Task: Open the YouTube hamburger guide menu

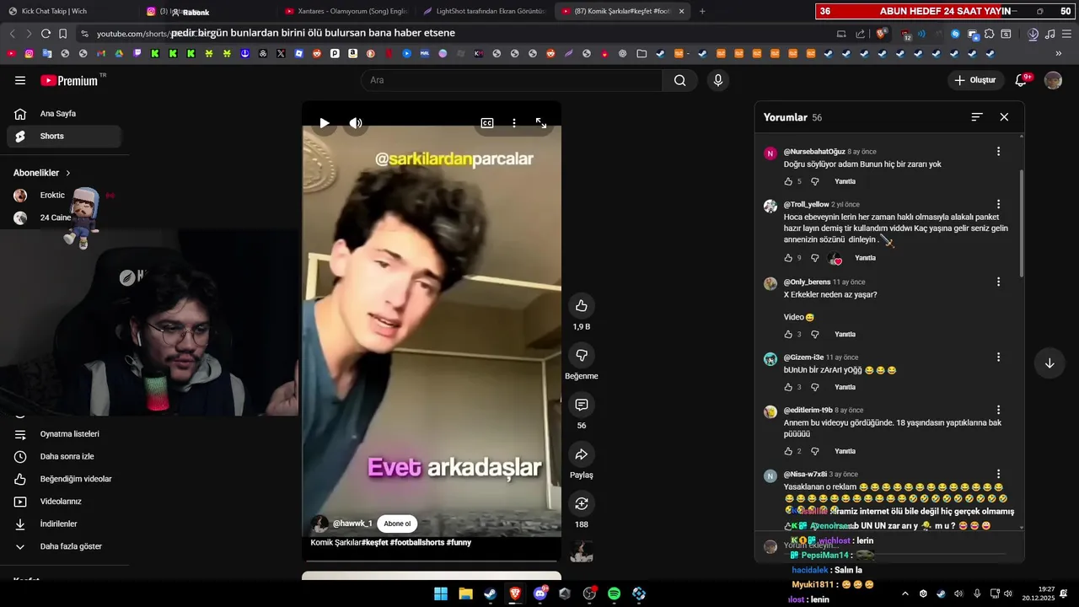Action: coord(20,80)
